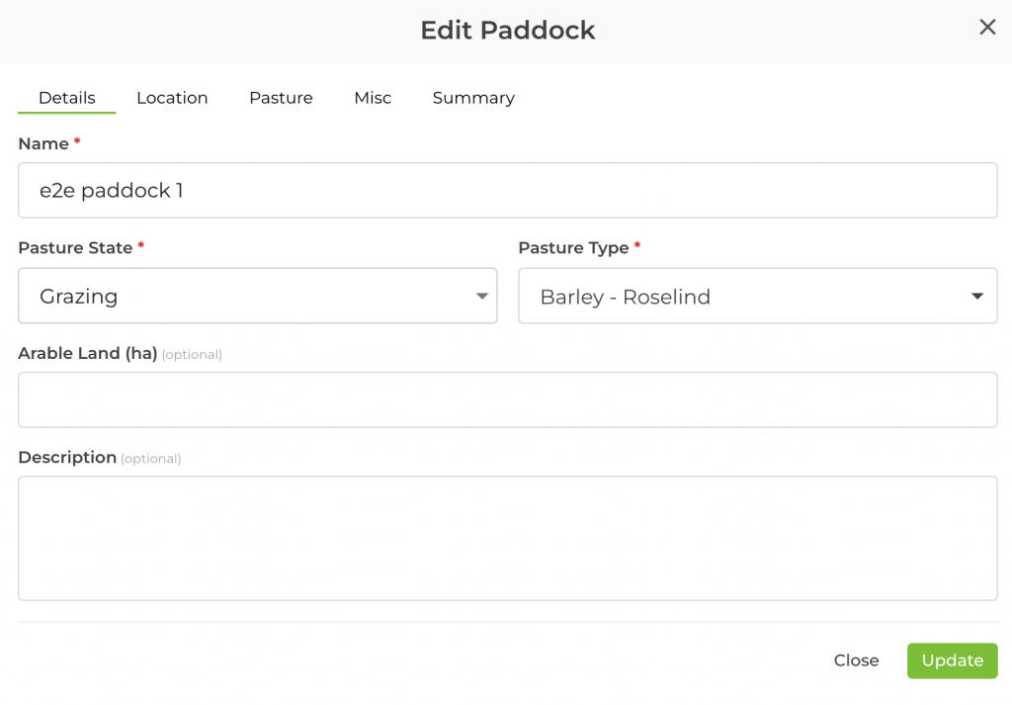Screen dimensions: 1012x705
Task: Focus the Arable Land input box
Action: 507,399
